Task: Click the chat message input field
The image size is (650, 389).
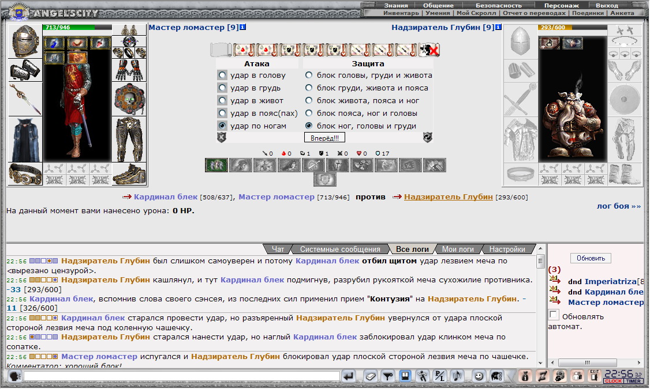Action: 182,376
